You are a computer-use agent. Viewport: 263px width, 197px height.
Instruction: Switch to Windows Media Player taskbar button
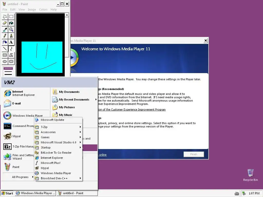(35, 193)
